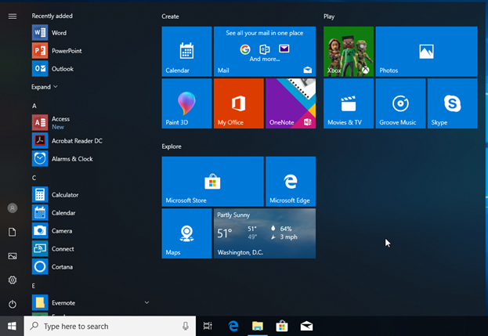Click the Explore group header
488x336 pixels.
pyautogui.click(x=172, y=146)
